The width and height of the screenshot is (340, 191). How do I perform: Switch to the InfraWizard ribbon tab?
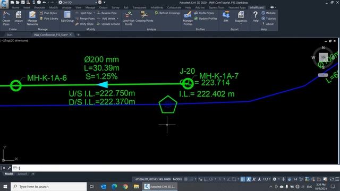pyautogui.click(x=257, y=7)
